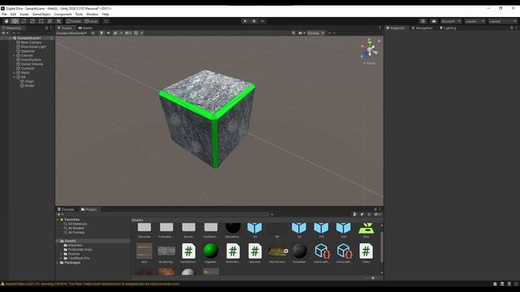Open the Component menu
The image size is (520, 292).
(x=63, y=15)
